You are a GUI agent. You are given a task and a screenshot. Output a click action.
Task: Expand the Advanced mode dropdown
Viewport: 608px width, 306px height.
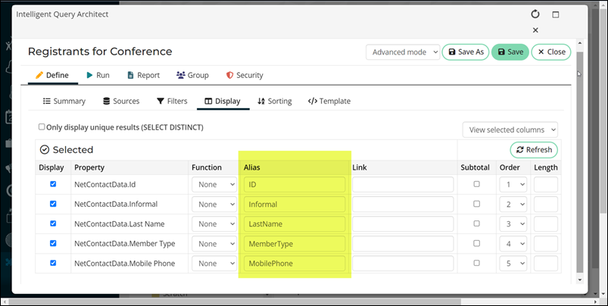pos(402,52)
